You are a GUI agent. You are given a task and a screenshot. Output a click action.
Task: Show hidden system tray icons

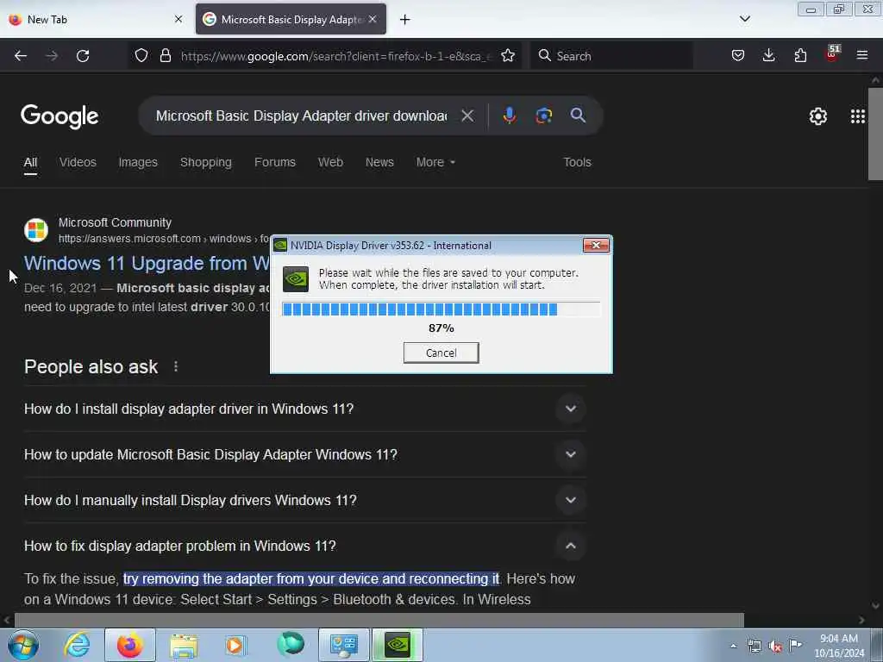click(x=733, y=646)
